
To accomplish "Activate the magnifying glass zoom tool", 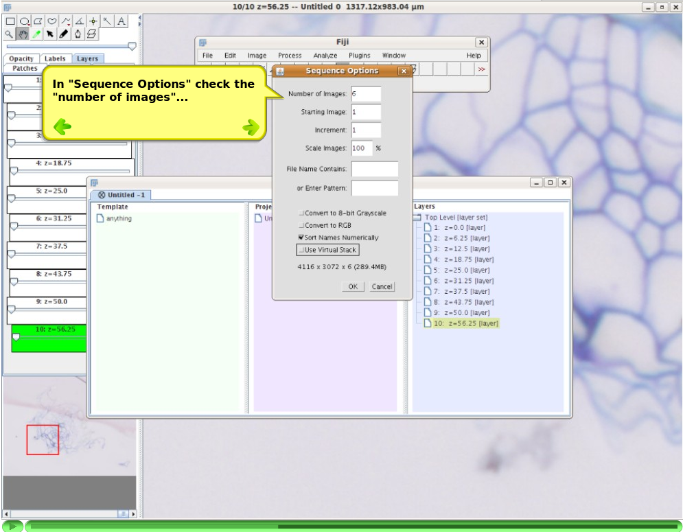I will pyautogui.click(x=9, y=34).
